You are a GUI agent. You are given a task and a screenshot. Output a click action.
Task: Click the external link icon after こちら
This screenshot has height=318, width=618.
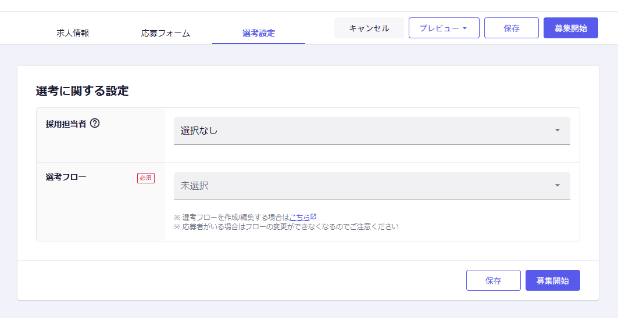[313, 216]
